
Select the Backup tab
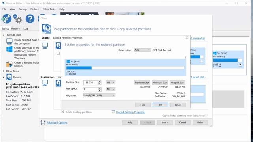tap(5, 28)
